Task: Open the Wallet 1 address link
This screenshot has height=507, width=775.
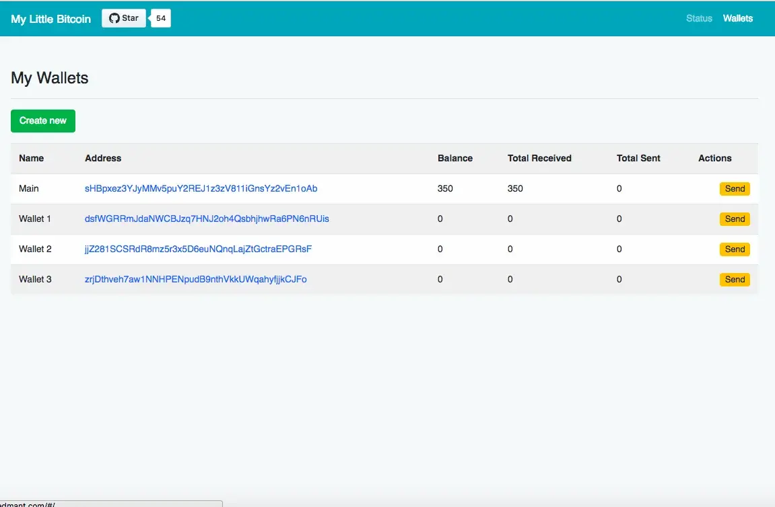Action: click(x=207, y=219)
